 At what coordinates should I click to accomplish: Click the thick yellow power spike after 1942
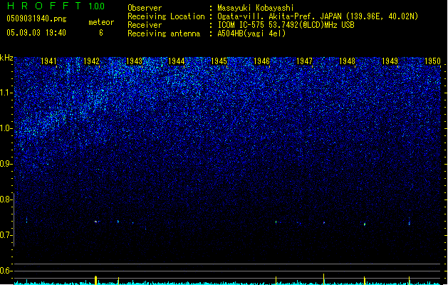95,280
